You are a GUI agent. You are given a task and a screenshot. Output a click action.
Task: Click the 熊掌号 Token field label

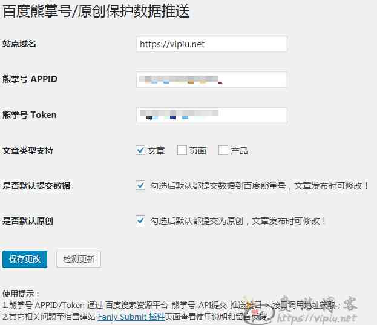pos(30,114)
